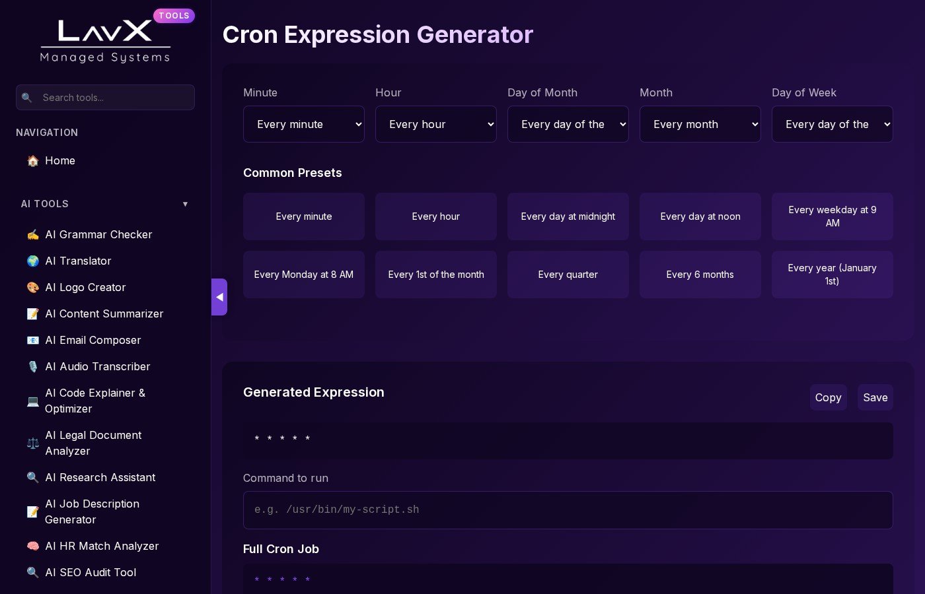
Task: Click the palette icon for AI Logo Creator
Action: 32,288
